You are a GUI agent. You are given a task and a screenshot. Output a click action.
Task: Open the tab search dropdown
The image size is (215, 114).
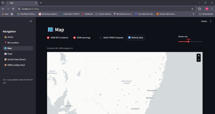tap(3, 3)
